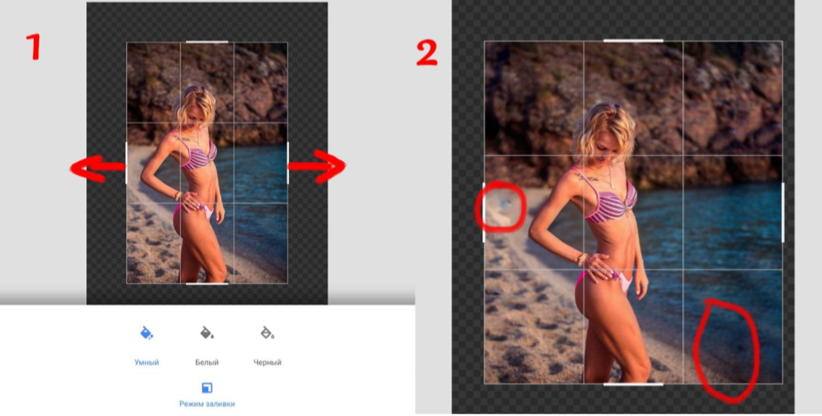This screenshot has width=822, height=416.
Task: Select the Умный smart fill icon
Action: [147, 333]
